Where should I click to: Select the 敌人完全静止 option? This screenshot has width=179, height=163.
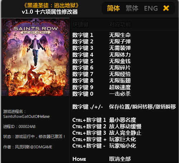tap(125, 133)
